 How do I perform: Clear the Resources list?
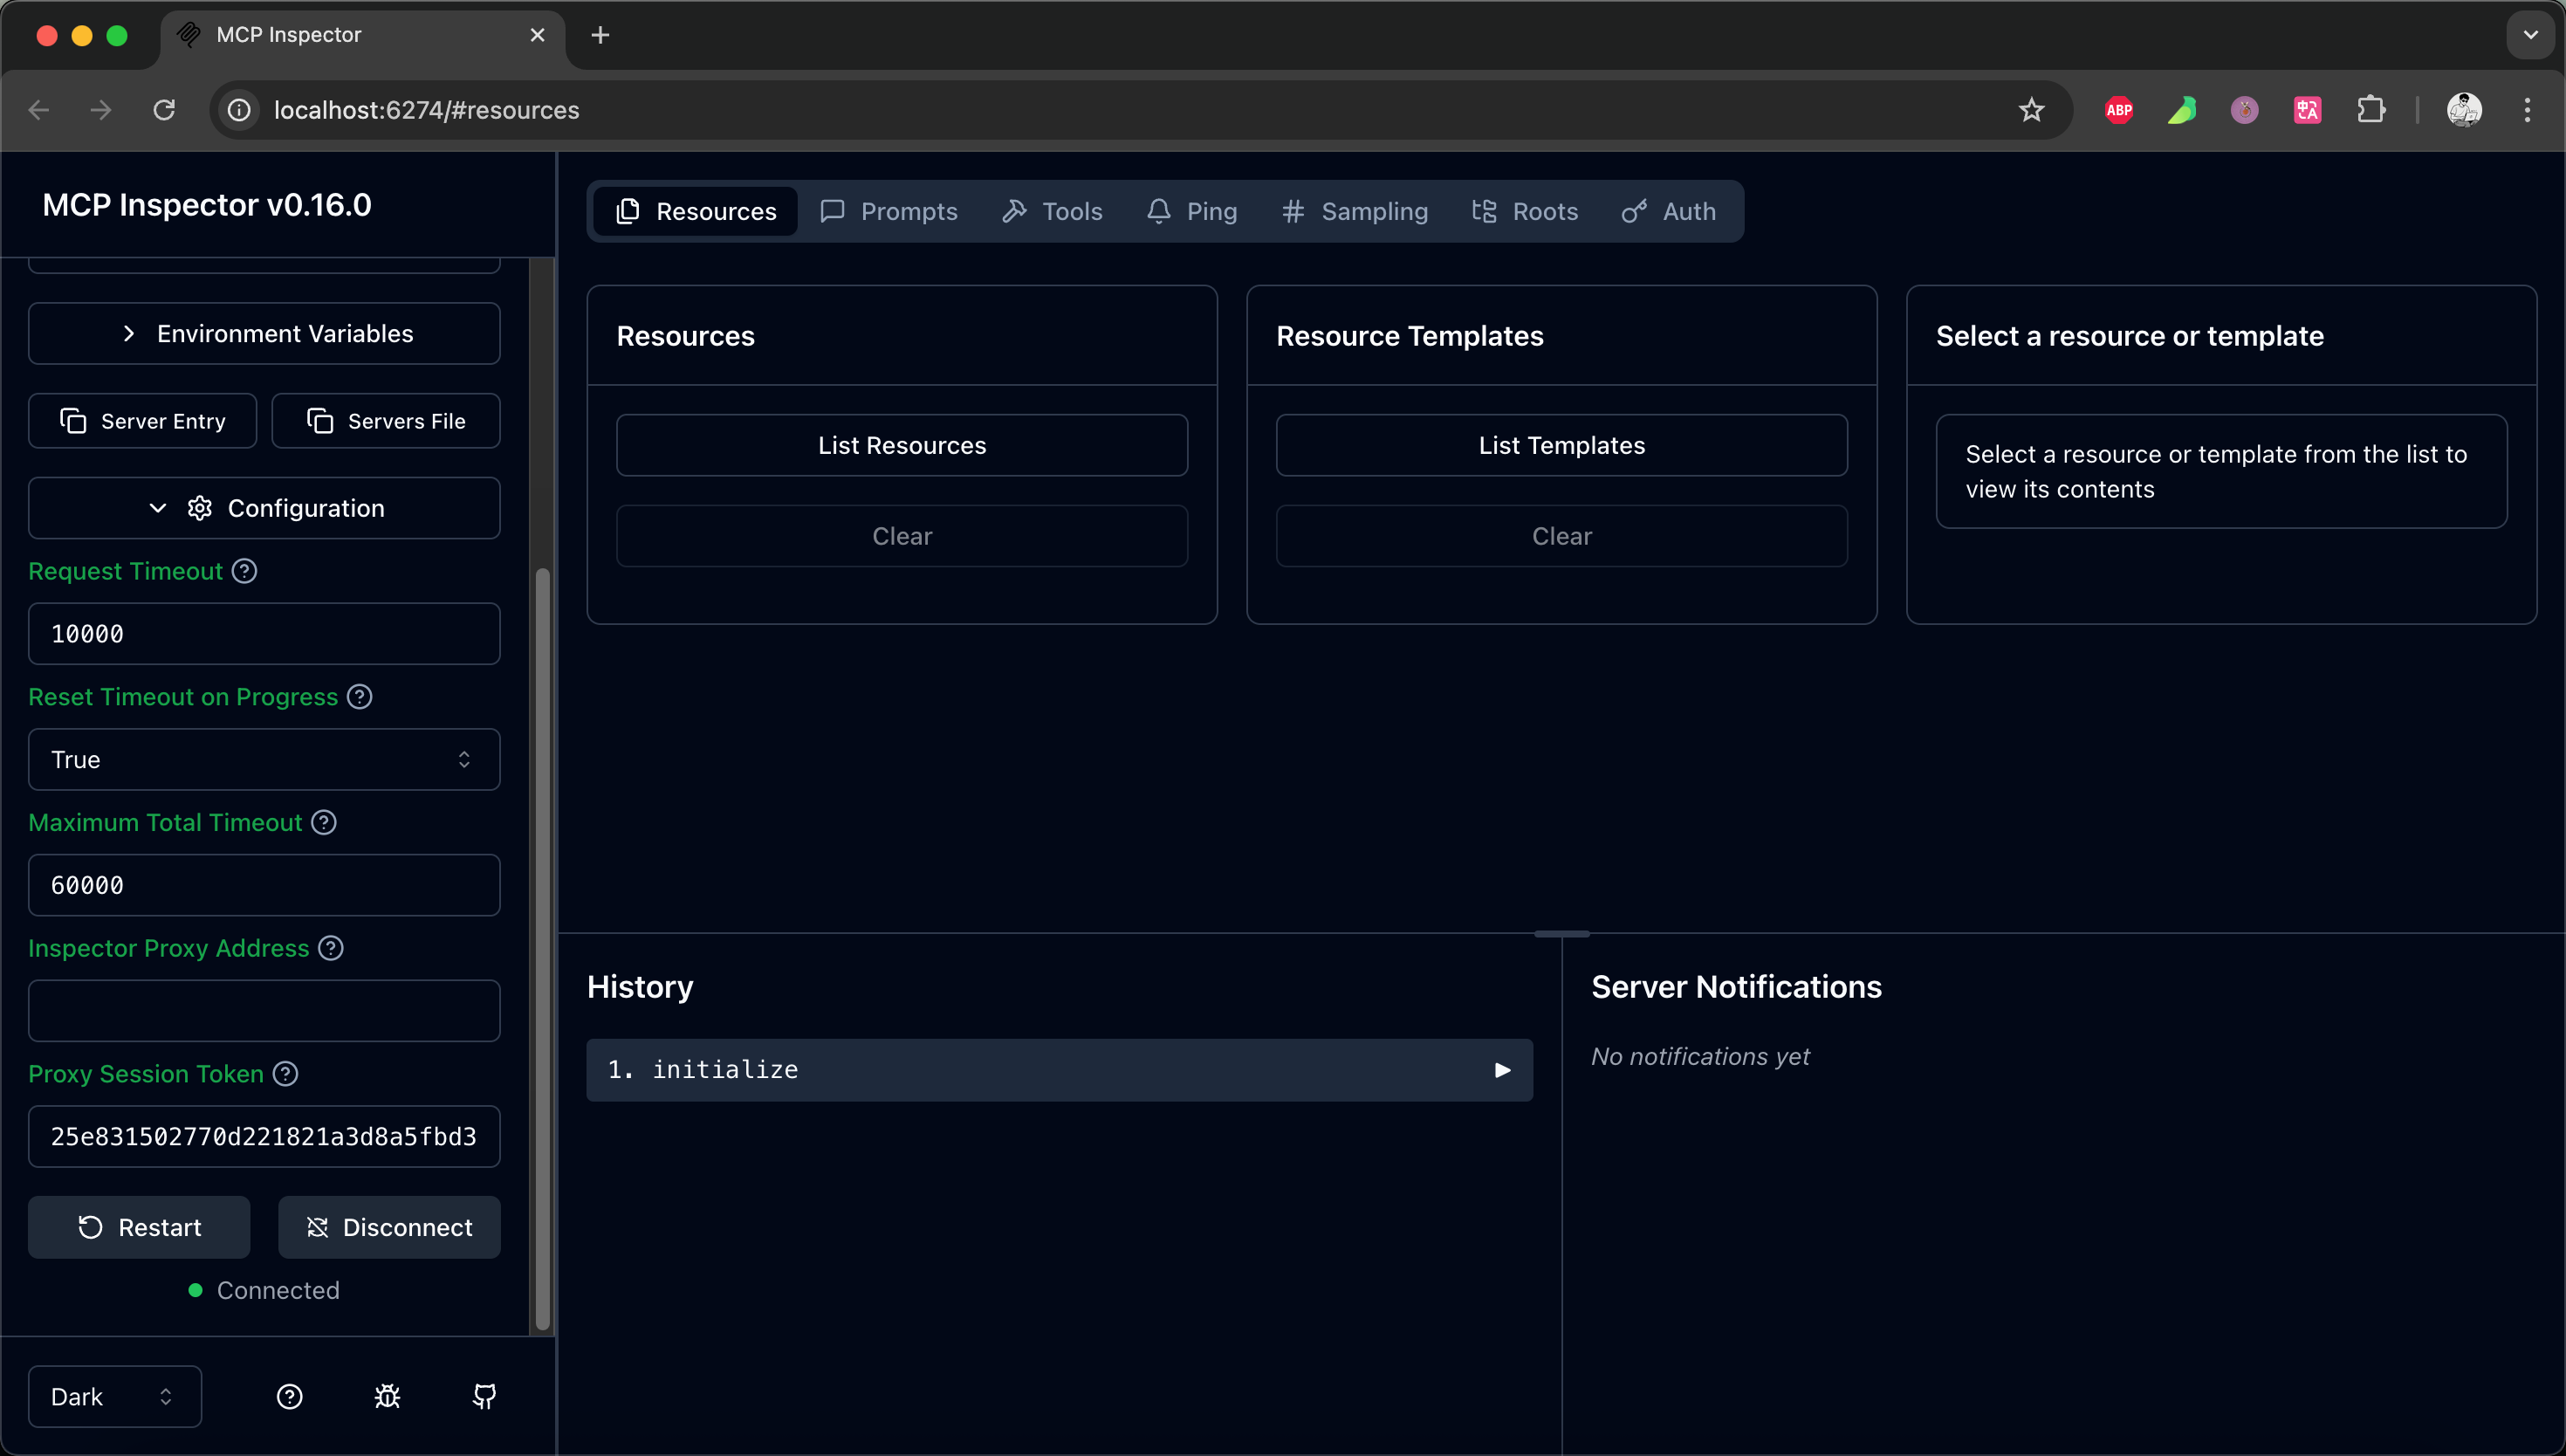902,536
